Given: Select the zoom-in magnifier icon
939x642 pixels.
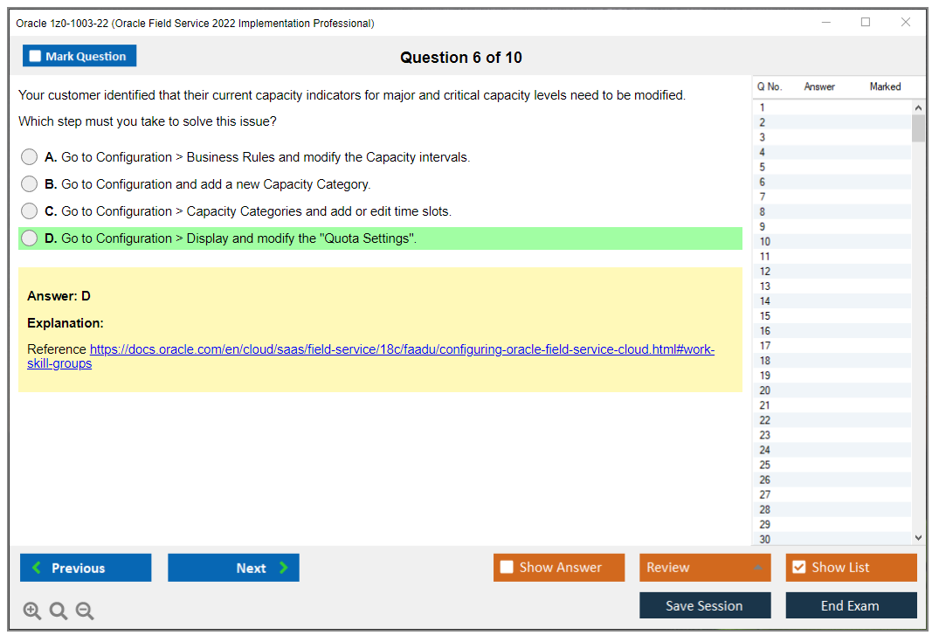Looking at the screenshot, I should (31, 611).
